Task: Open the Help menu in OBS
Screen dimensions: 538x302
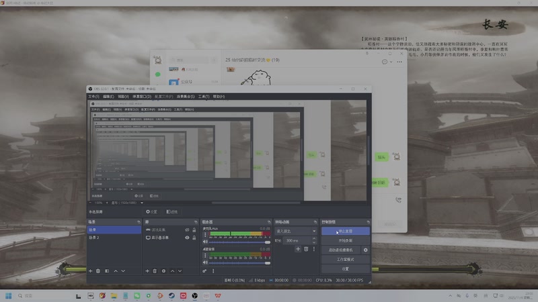Action: coord(219,97)
